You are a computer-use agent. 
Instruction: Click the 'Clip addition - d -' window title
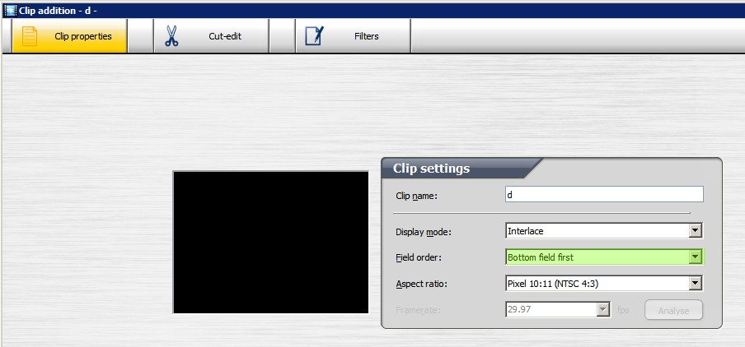click(x=58, y=11)
